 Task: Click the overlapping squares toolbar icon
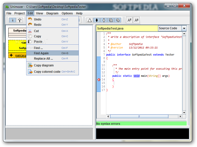click(x=111, y=20)
